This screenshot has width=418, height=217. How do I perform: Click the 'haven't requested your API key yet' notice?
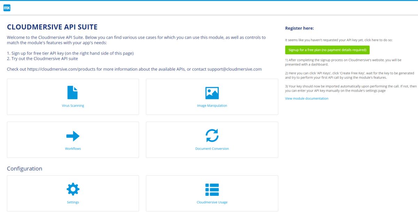coord(339,40)
